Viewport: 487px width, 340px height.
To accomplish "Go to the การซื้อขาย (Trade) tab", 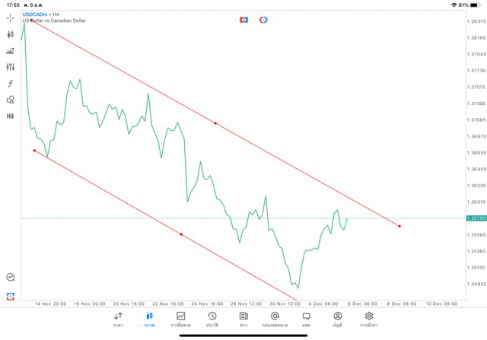I will point(181,319).
